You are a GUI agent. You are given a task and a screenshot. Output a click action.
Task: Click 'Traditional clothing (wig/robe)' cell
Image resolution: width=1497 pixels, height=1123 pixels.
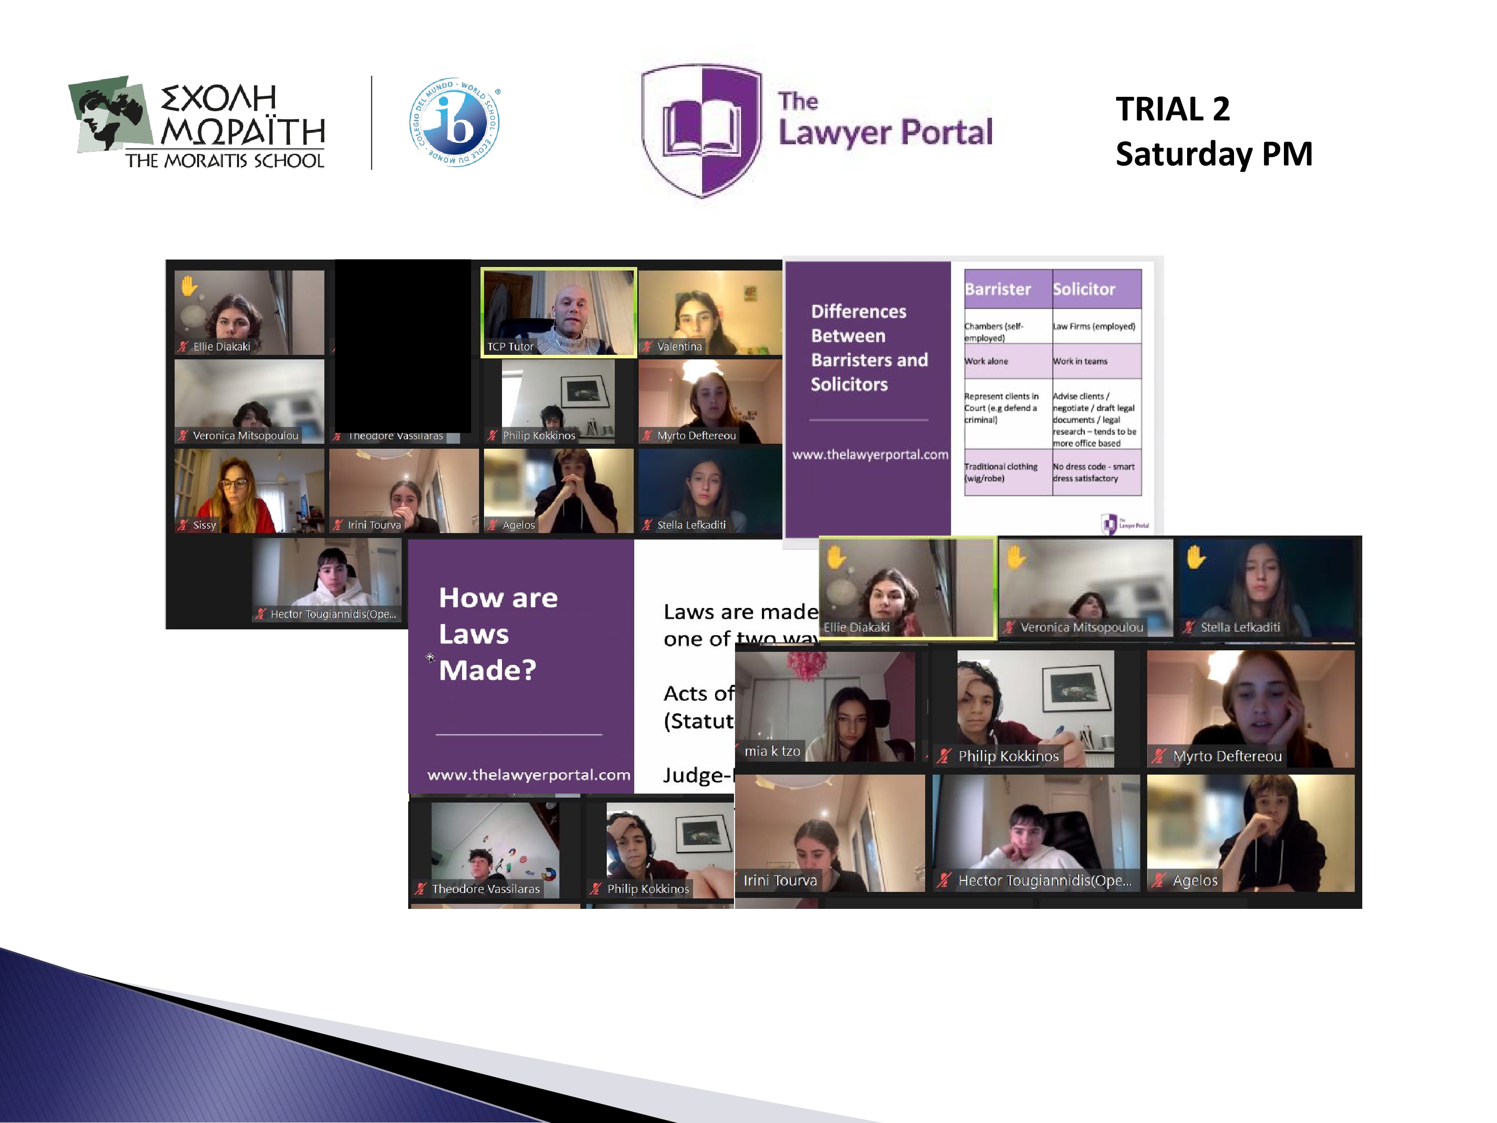tap(1007, 473)
